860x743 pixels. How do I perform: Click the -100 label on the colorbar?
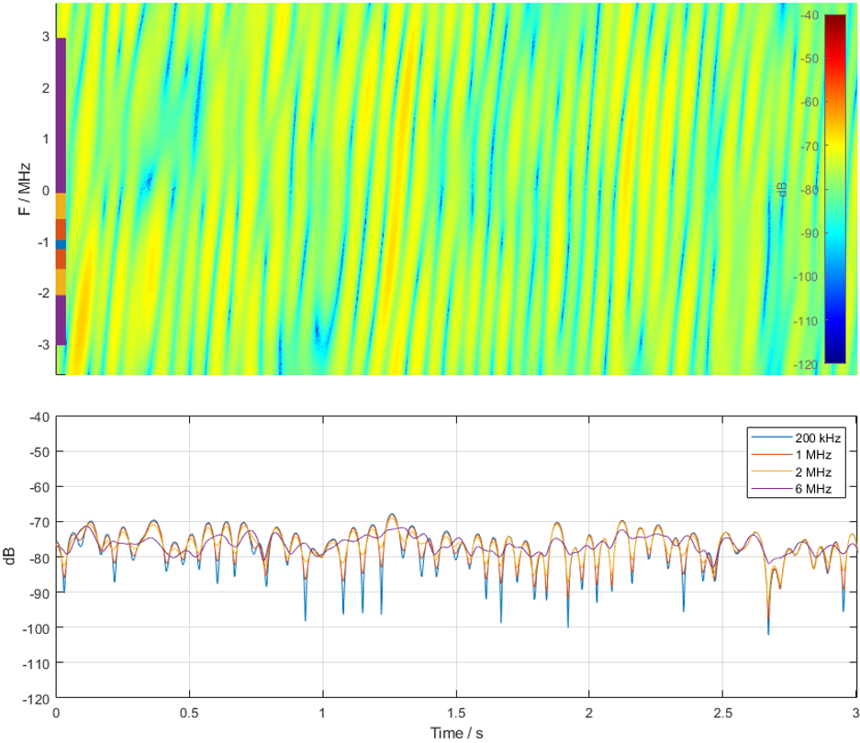(x=808, y=277)
